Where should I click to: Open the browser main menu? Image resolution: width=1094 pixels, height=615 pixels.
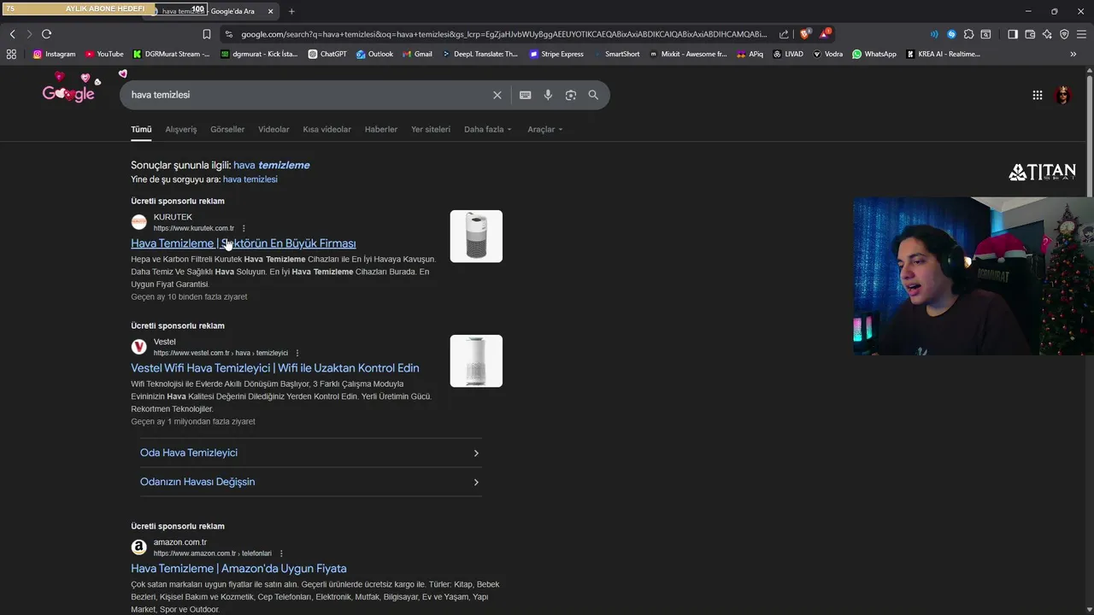point(1081,34)
